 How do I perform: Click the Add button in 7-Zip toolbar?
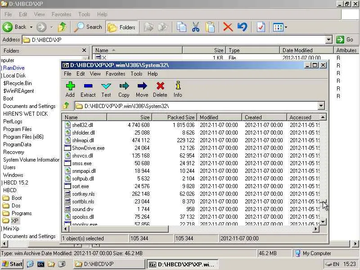70,90
